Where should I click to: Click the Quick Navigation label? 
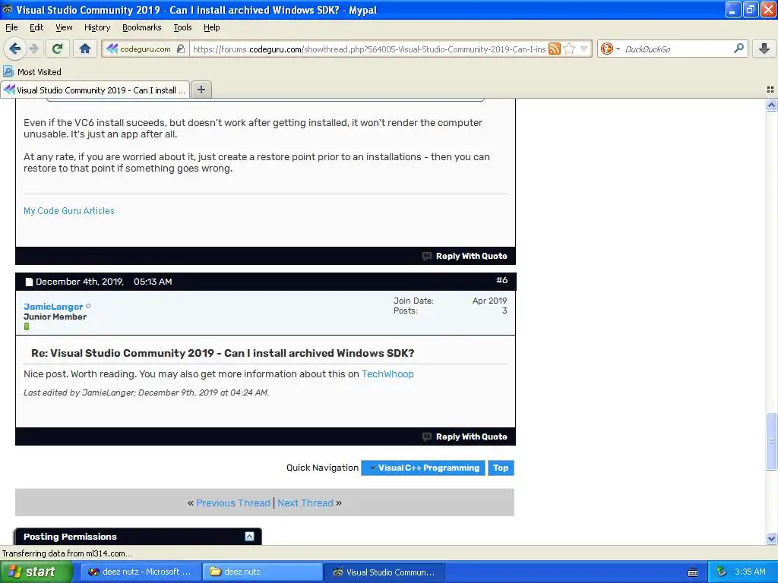[x=322, y=468]
